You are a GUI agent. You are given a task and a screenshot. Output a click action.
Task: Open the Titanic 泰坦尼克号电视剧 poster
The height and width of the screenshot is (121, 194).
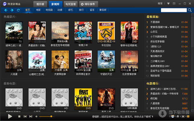(x=60, y=32)
